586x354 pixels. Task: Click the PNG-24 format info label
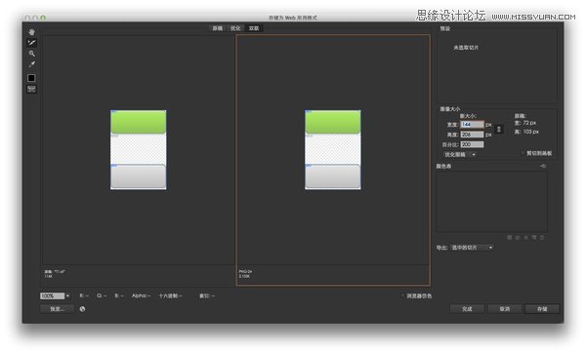245,271
